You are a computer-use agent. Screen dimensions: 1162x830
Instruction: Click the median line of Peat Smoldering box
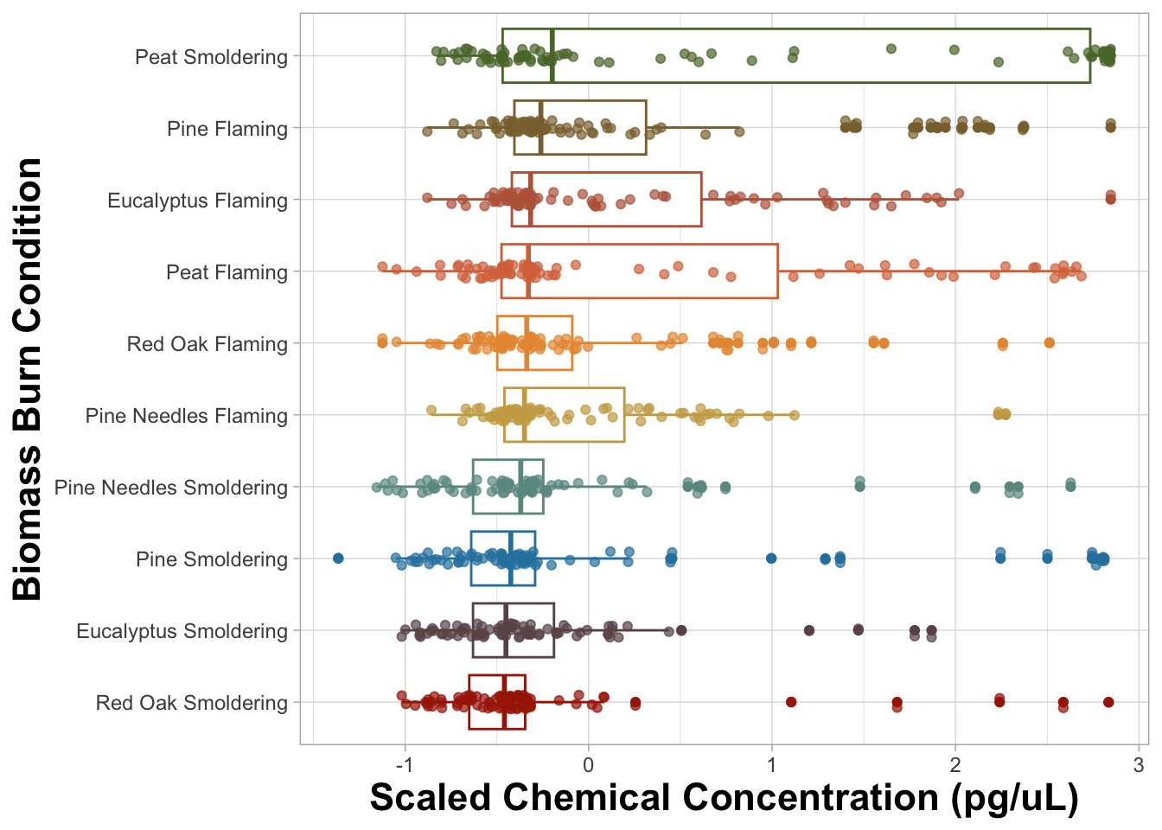click(x=552, y=56)
